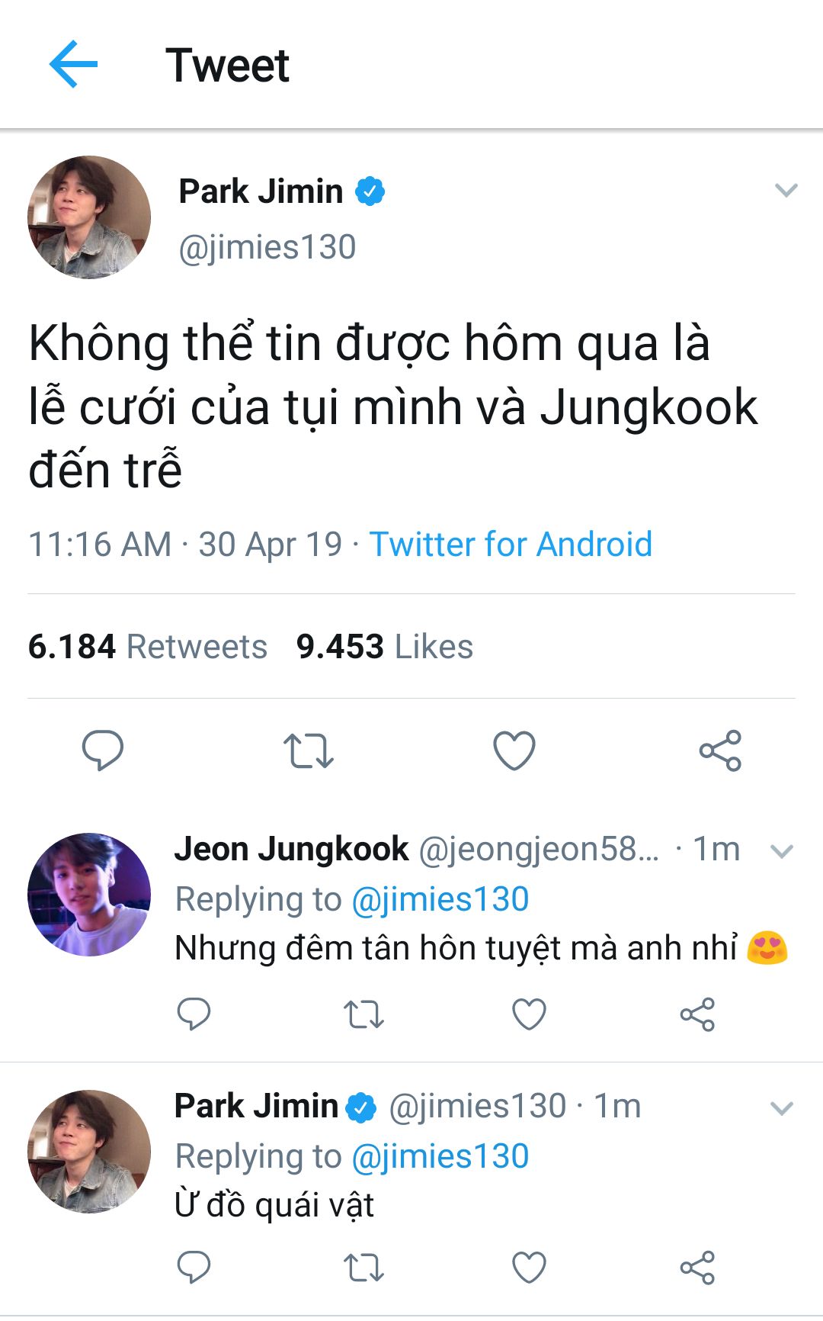Share Jeon Jungkook's reply

click(697, 1014)
